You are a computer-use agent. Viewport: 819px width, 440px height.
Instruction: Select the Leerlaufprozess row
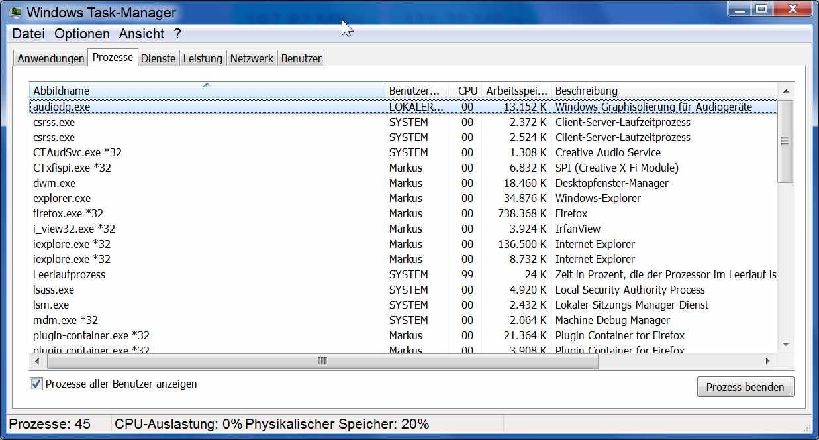click(403, 274)
